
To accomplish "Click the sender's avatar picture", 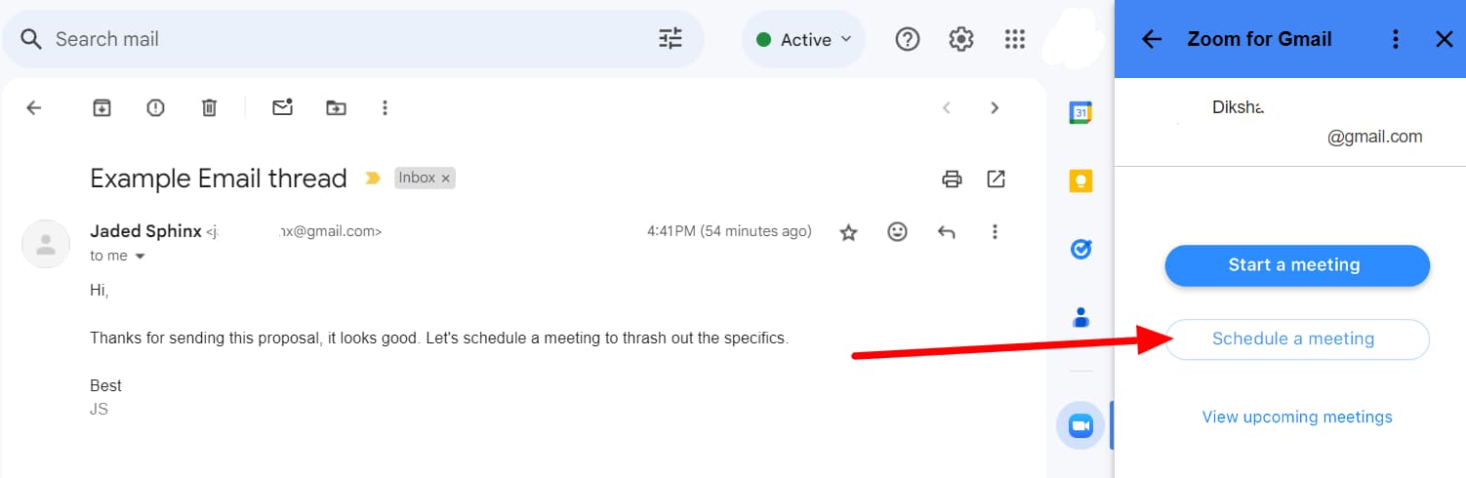I will [46, 244].
